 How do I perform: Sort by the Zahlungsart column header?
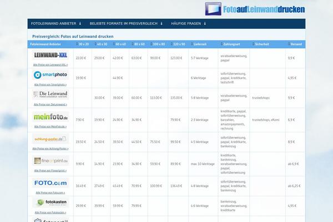(231, 43)
